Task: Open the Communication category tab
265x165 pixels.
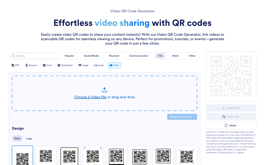Action: click(x=139, y=56)
